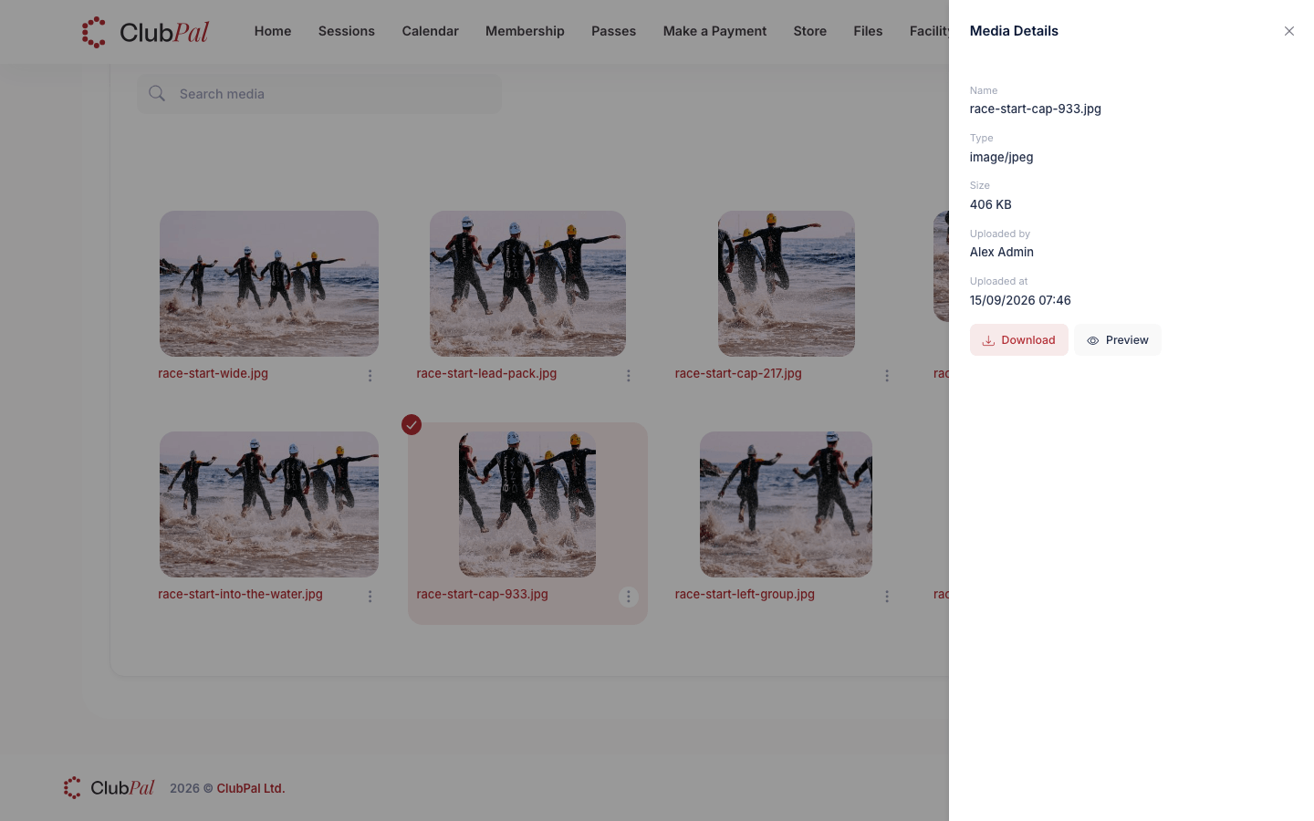Go to Make a Payment
Viewport: 1314px width, 821px height.
[714, 31]
